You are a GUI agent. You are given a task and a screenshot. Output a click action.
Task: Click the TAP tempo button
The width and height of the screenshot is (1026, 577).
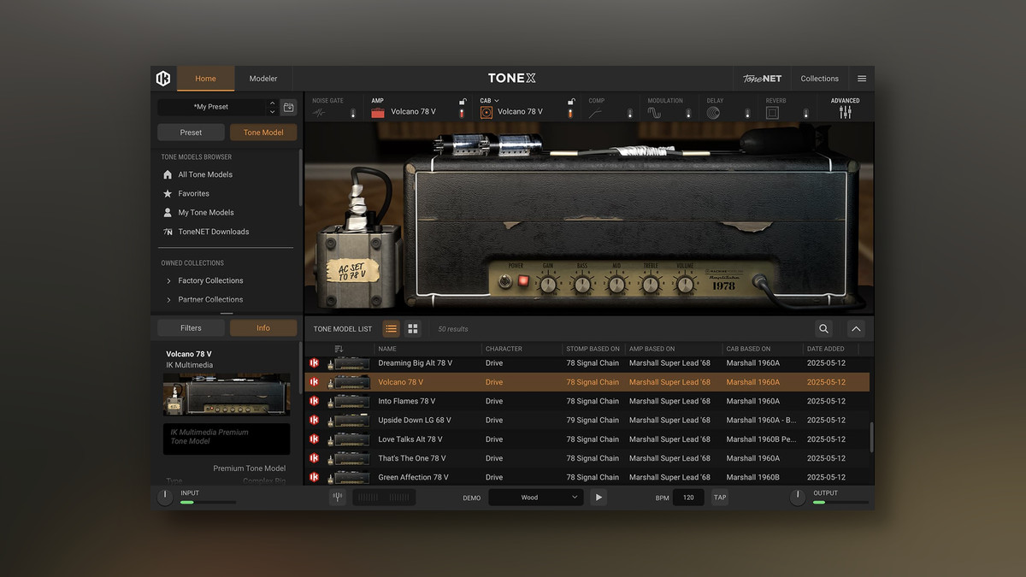(x=720, y=498)
